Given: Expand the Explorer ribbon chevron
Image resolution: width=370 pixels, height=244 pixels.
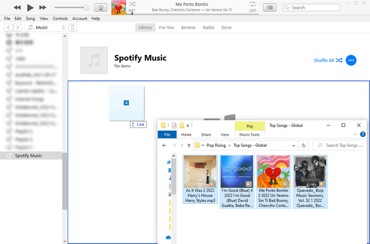Looking at the screenshot, I should click(355, 134).
